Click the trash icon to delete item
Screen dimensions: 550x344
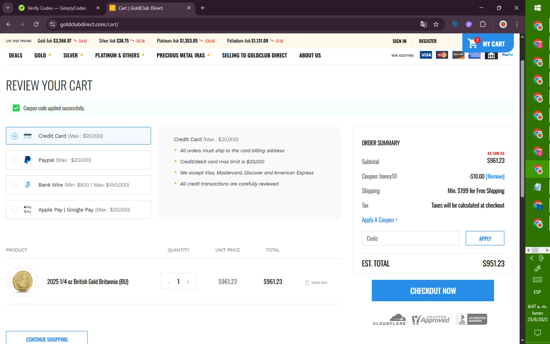[x=307, y=282]
